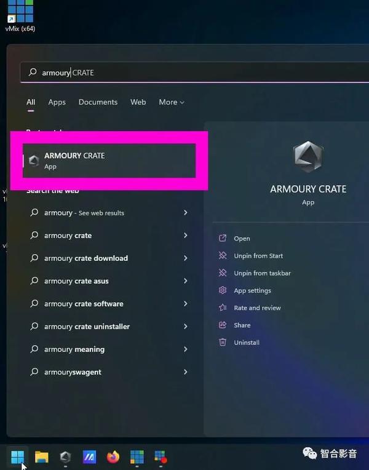Select Unpin from taskbar
This screenshot has height=470, width=369.
click(x=262, y=273)
